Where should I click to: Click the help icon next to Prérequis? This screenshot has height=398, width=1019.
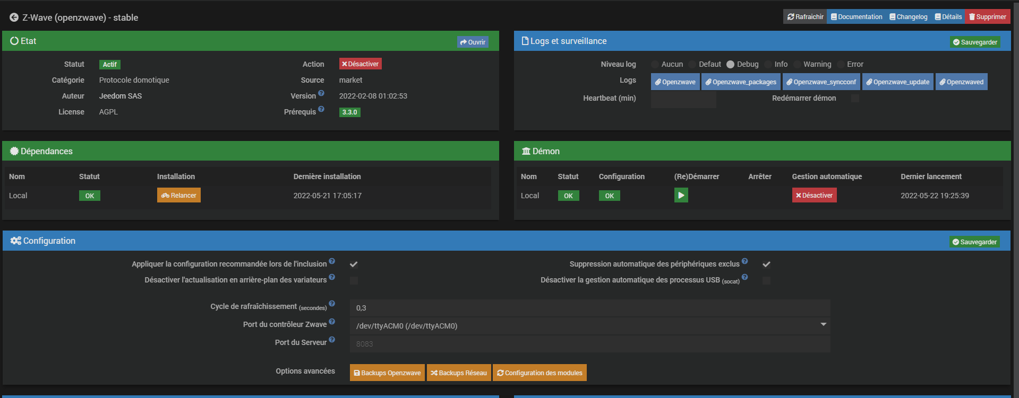coord(321,109)
